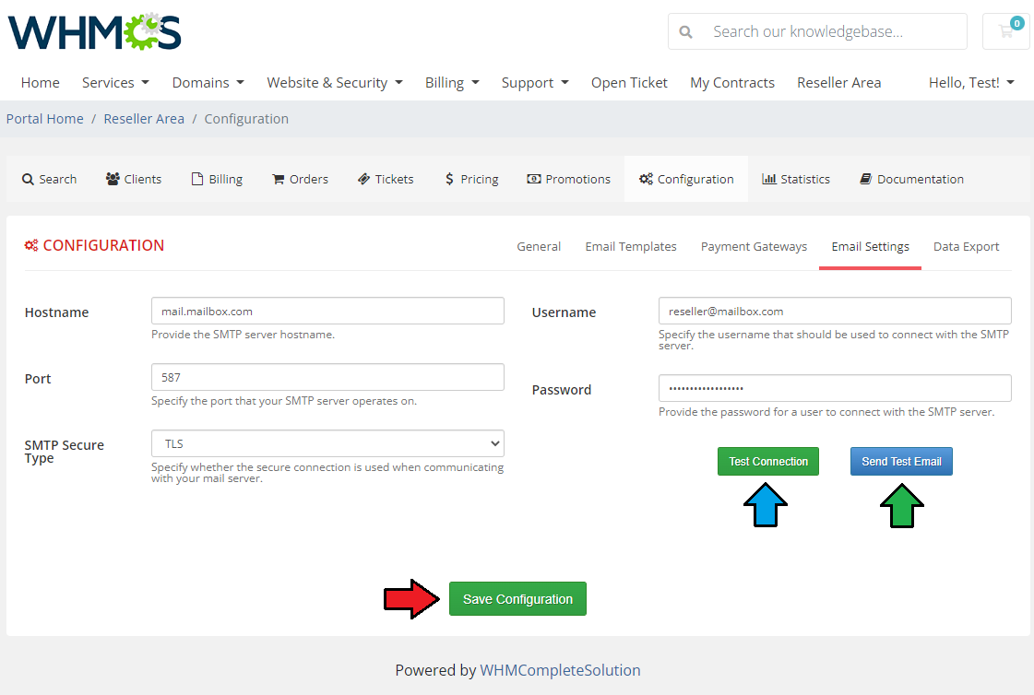Click the Promotions money icon
This screenshot has height=695, width=1034.
pyautogui.click(x=534, y=179)
